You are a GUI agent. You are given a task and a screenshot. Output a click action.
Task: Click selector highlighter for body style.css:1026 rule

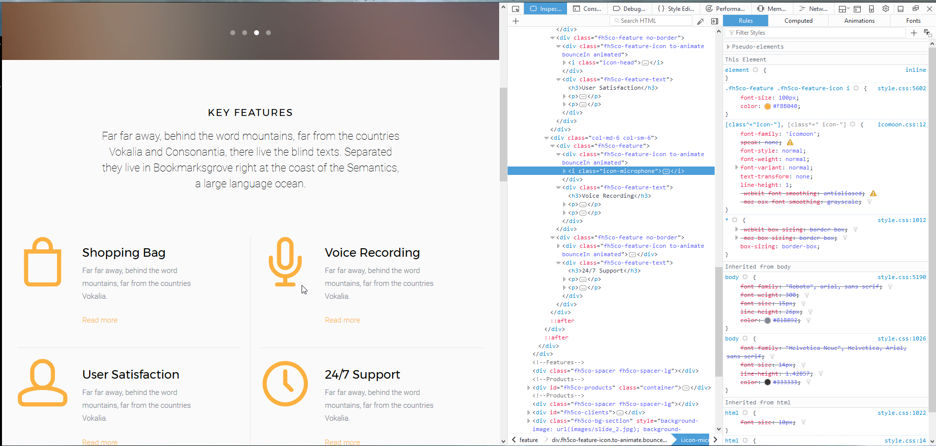coord(745,338)
